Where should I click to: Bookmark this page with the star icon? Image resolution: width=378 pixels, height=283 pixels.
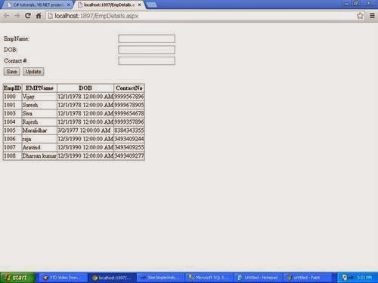click(360, 16)
